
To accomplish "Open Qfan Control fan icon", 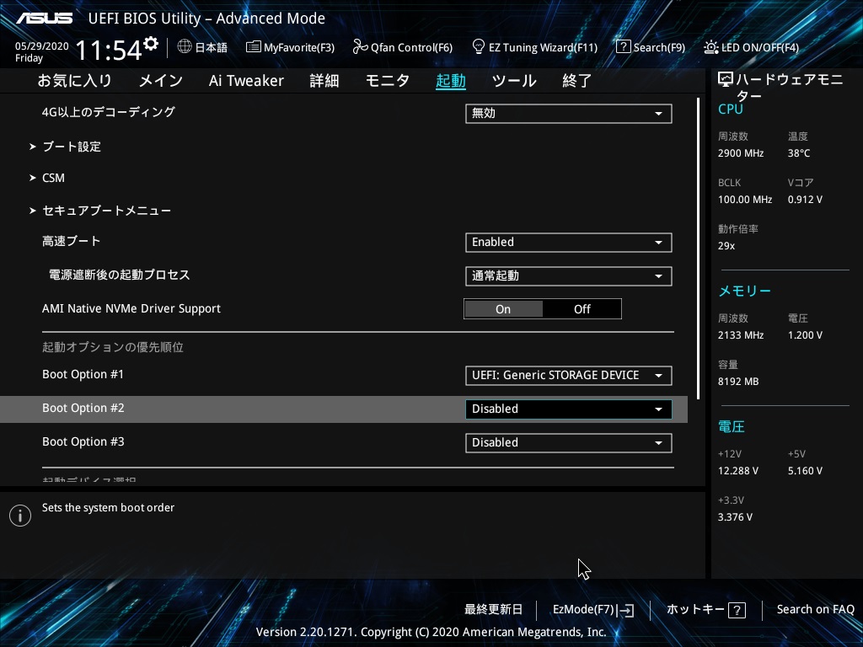I will pos(360,47).
